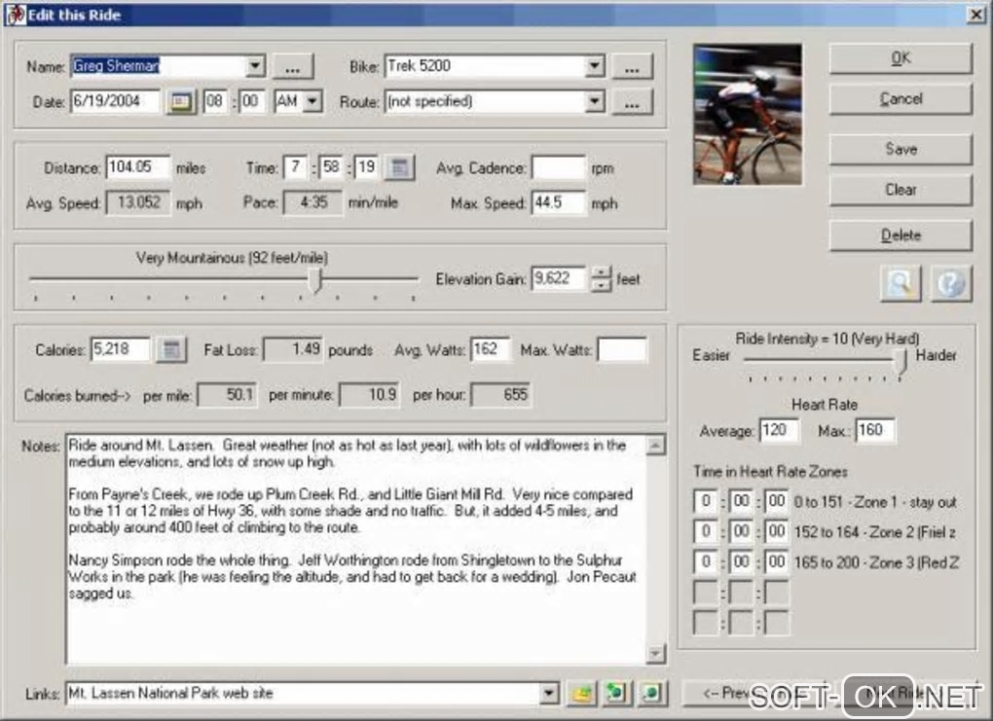Click the ellipsis button next to Bike
993x721 pixels.
point(632,67)
